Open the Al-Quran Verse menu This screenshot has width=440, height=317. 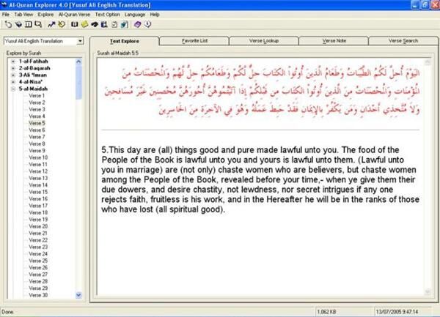coord(74,15)
